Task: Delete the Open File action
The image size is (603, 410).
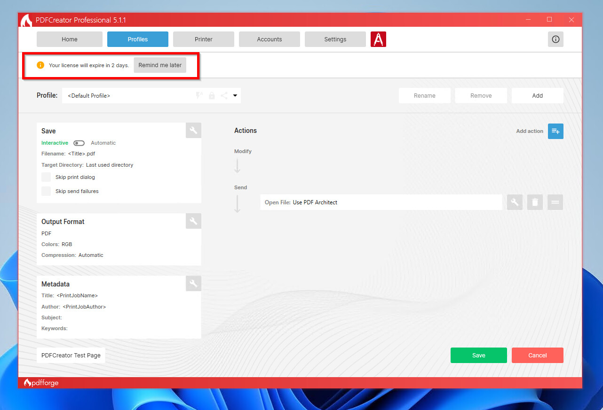Action: coord(535,202)
